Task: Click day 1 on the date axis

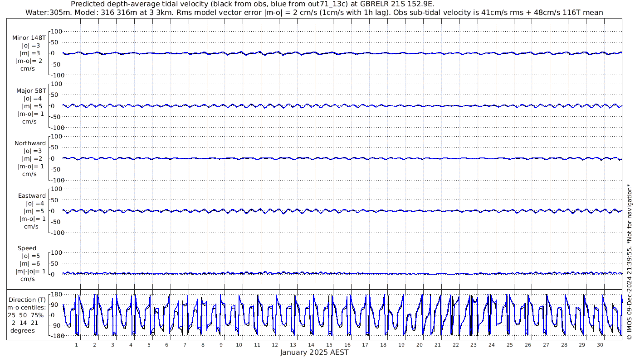Action: [x=77, y=345]
